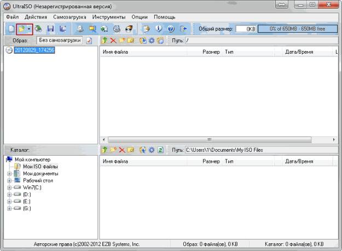Click the Info icon in main toolbar
Screen dimensions: 342x251
(x=159, y=28)
